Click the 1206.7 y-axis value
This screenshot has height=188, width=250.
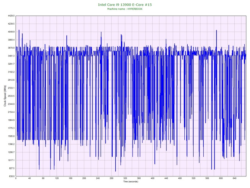click(11, 152)
